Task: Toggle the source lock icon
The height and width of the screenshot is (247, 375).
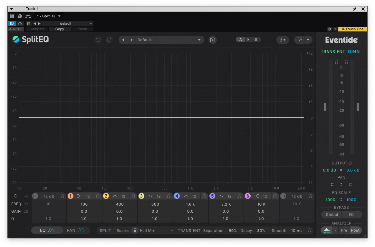Action: pyautogui.click(x=135, y=230)
